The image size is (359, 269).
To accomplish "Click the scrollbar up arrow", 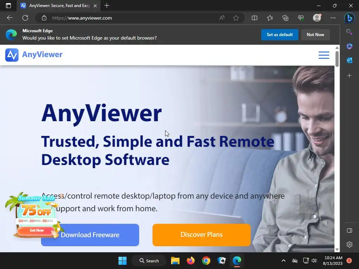I will click(x=337, y=48).
